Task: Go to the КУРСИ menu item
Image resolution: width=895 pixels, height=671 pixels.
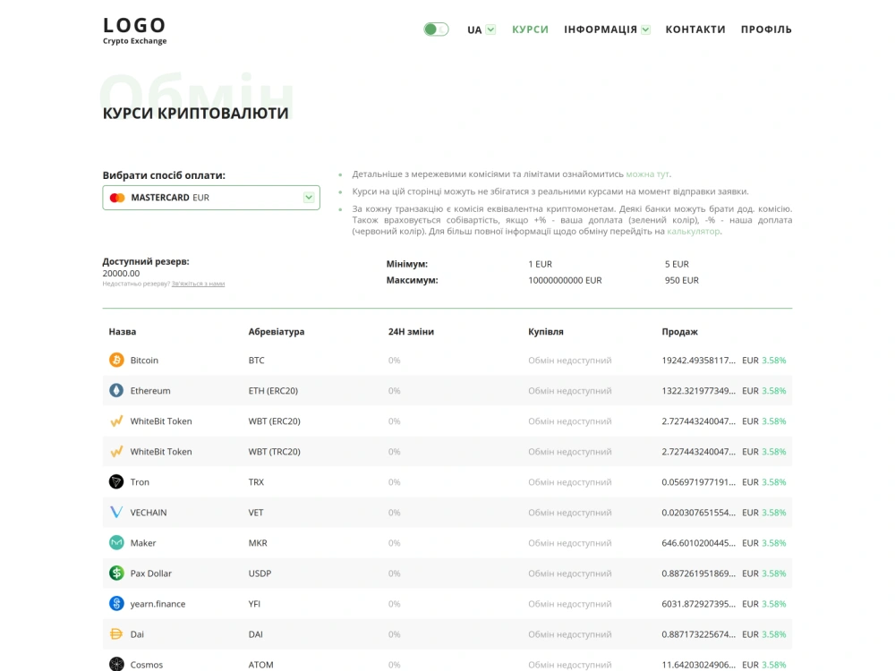Action: click(530, 30)
